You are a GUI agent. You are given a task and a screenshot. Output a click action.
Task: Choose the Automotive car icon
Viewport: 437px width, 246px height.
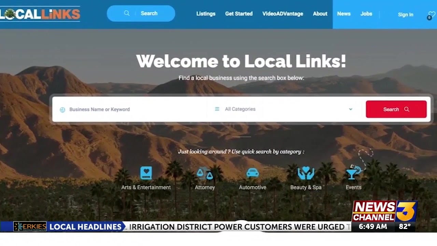point(253,173)
